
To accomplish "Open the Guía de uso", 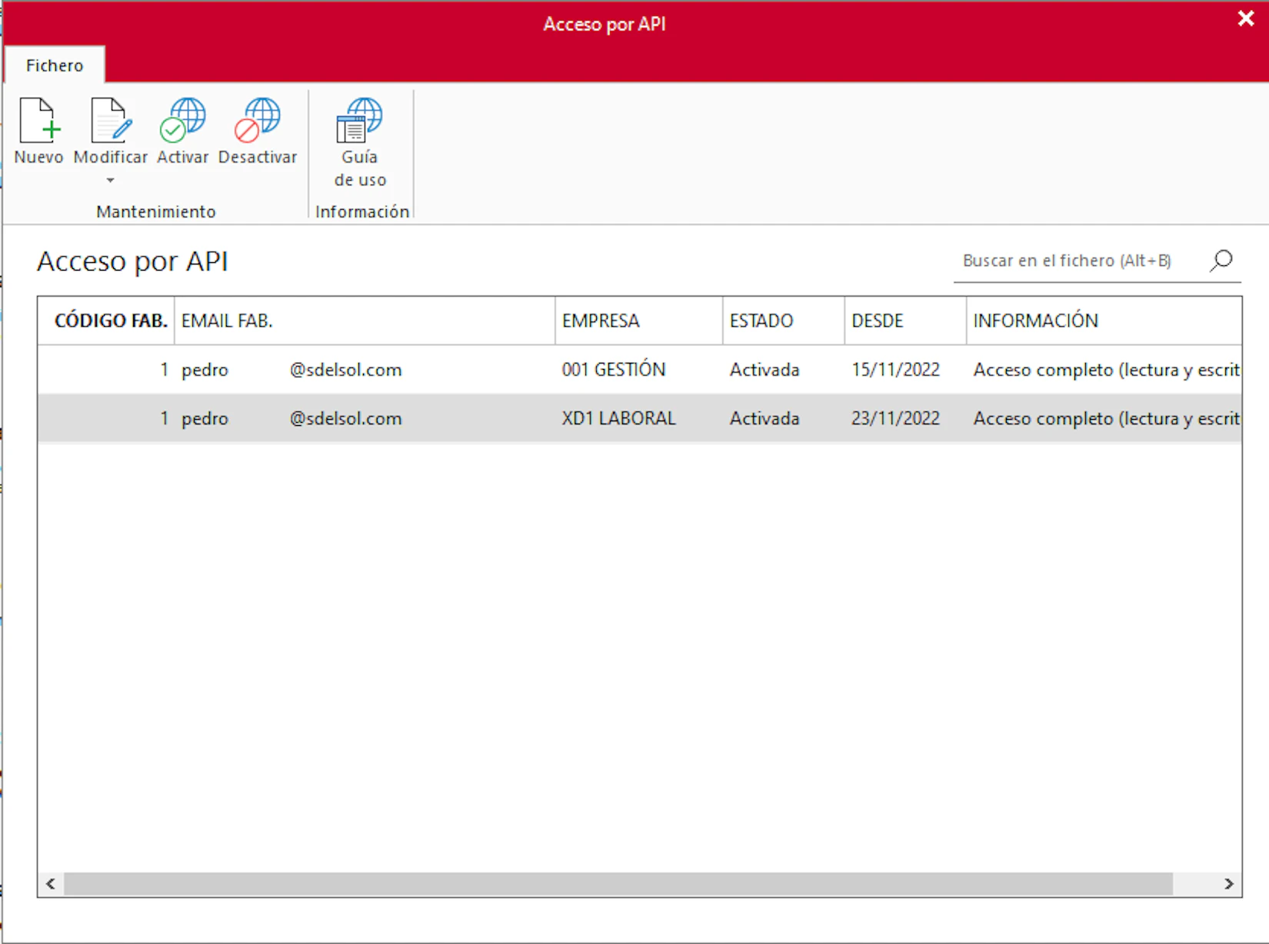I will click(x=359, y=121).
